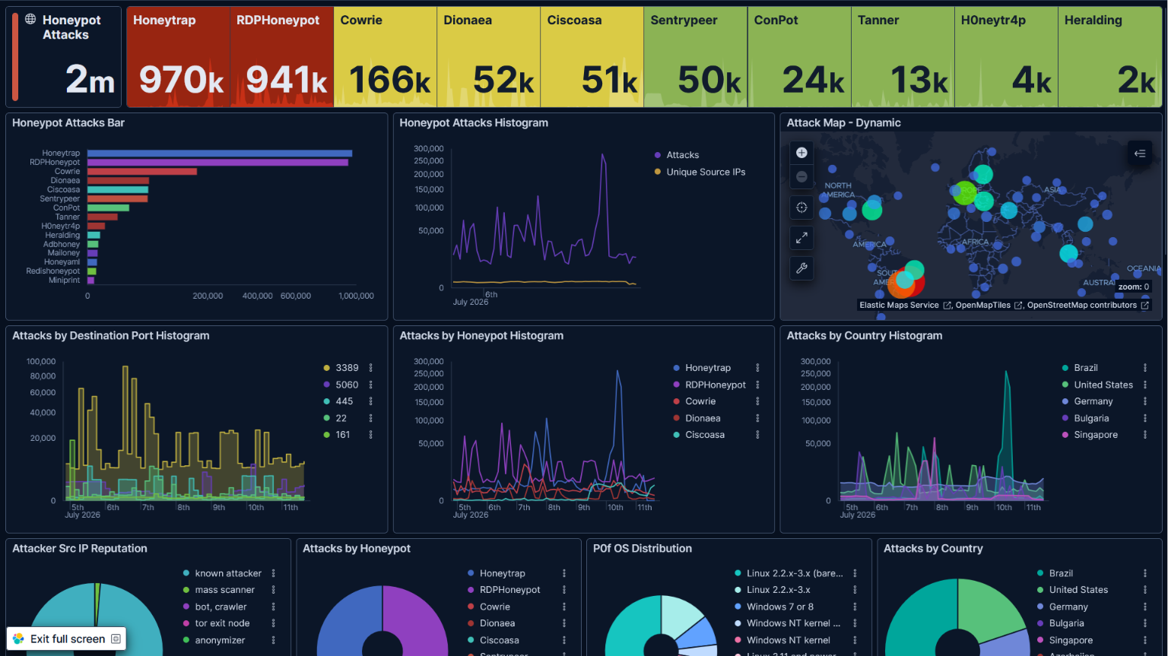Open the map tools wrench menu
The image size is (1168, 656).
pyautogui.click(x=801, y=268)
